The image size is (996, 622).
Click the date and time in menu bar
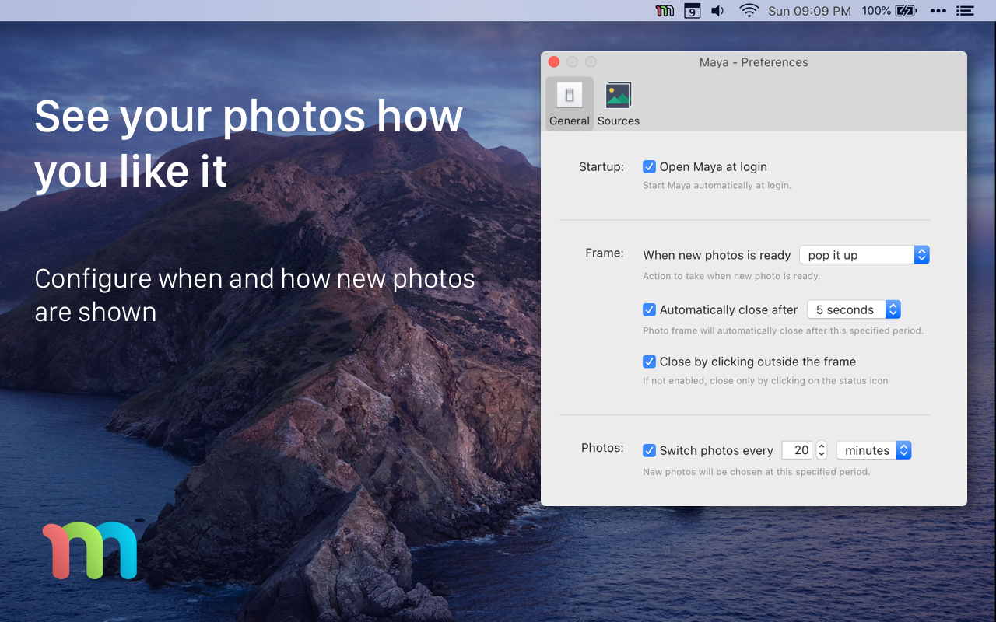tap(809, 11)
